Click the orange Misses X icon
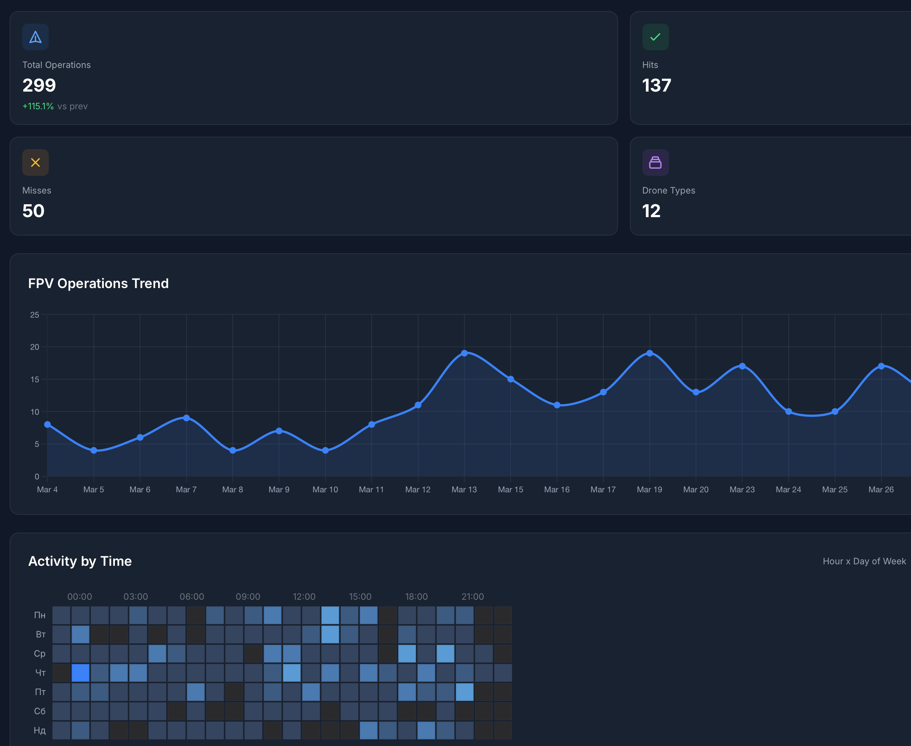This screenshot has height=746, width=911. point(35,162)
